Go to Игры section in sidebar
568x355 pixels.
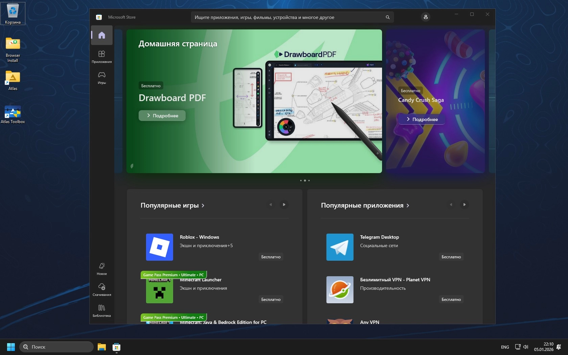coord(102,77)
